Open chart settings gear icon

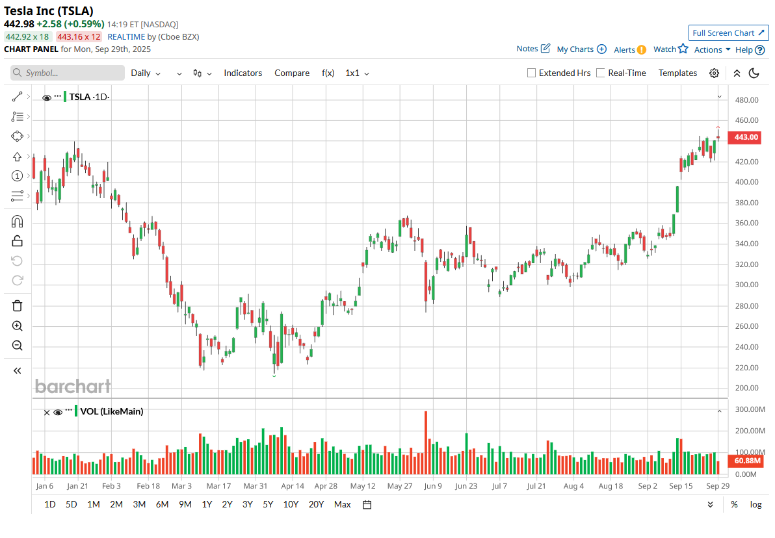(714, 73)
